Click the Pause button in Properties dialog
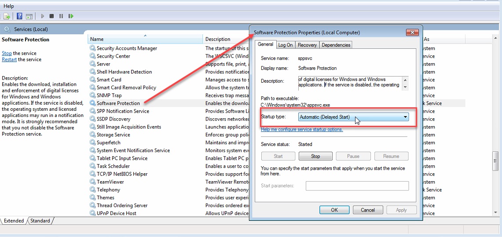 click(x=353, y=156)
